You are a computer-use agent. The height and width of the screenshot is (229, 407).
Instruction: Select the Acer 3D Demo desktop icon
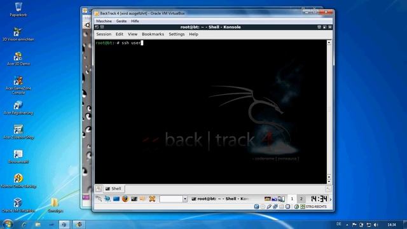pos(18,59)
